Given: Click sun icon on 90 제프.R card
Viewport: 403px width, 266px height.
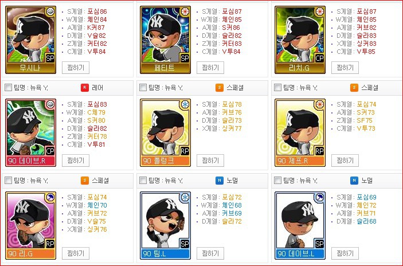Looking at the screenshot, I should tap(319, 104).
